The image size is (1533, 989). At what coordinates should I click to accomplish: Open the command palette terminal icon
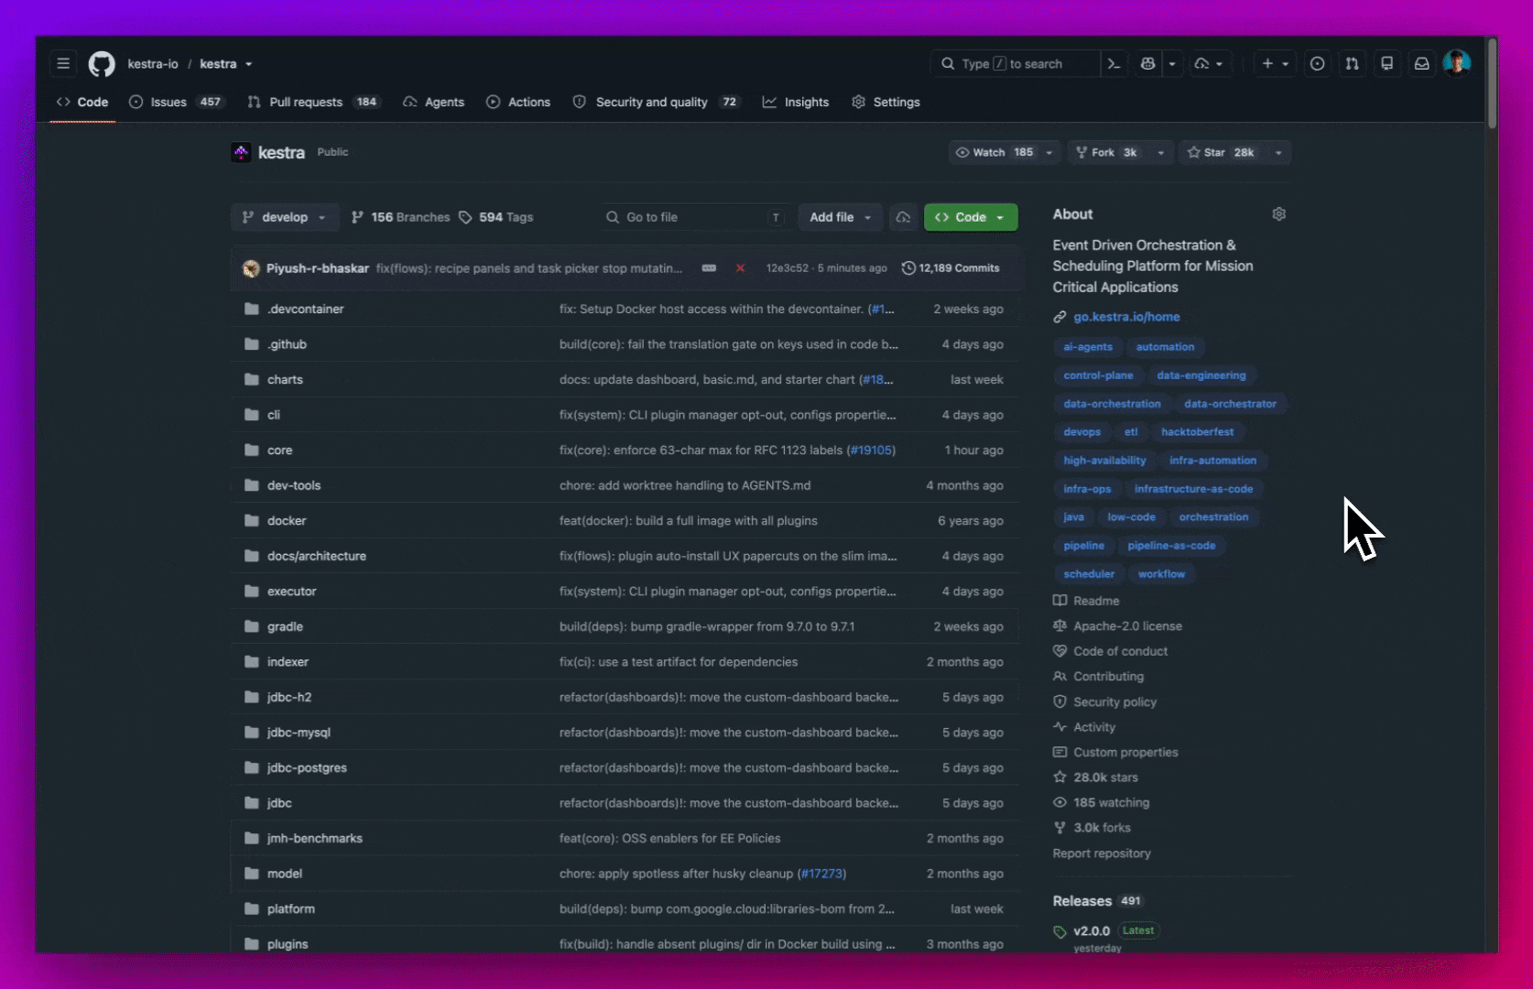[1114, 63]
